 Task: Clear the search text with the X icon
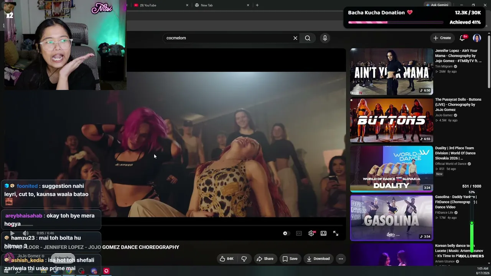pyautogui.click(x=295, y=38)
